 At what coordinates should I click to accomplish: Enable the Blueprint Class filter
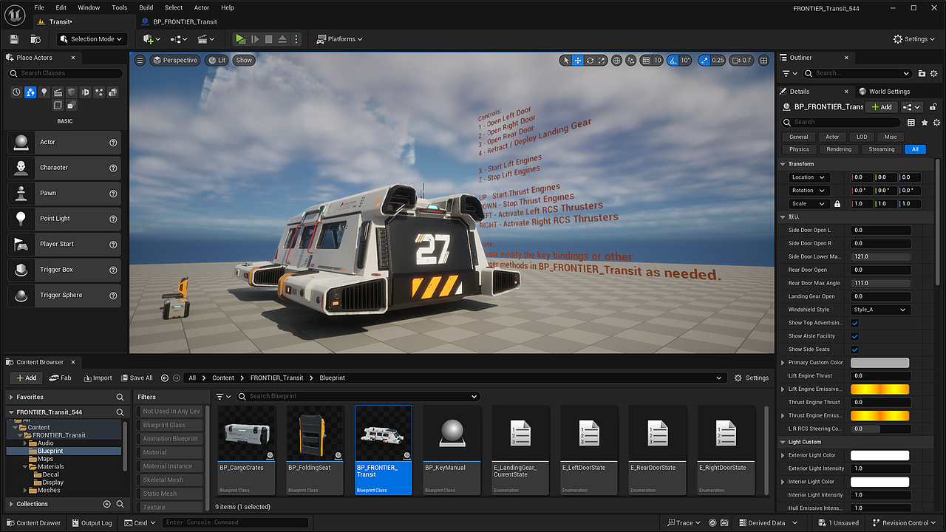171,425
